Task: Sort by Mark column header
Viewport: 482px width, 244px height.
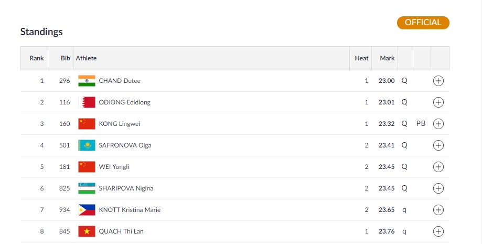Action: coord(387,58)
